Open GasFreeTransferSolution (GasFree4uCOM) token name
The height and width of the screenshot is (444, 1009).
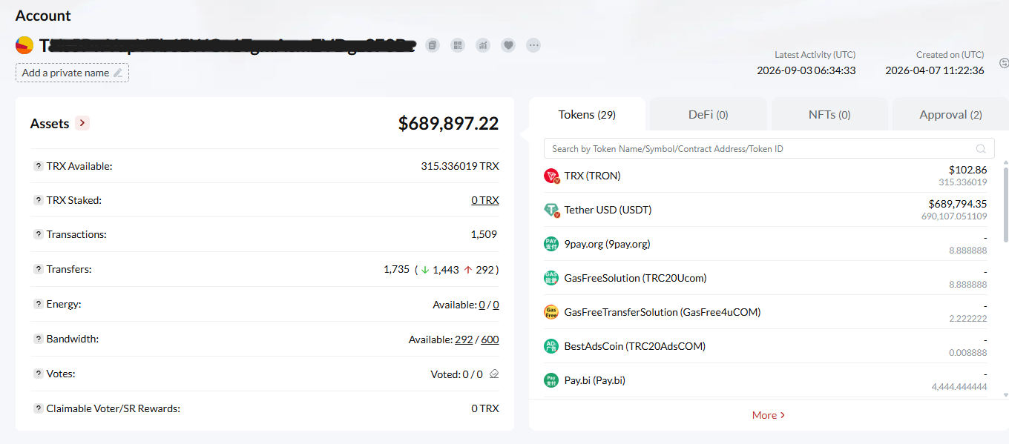(663, 312)
